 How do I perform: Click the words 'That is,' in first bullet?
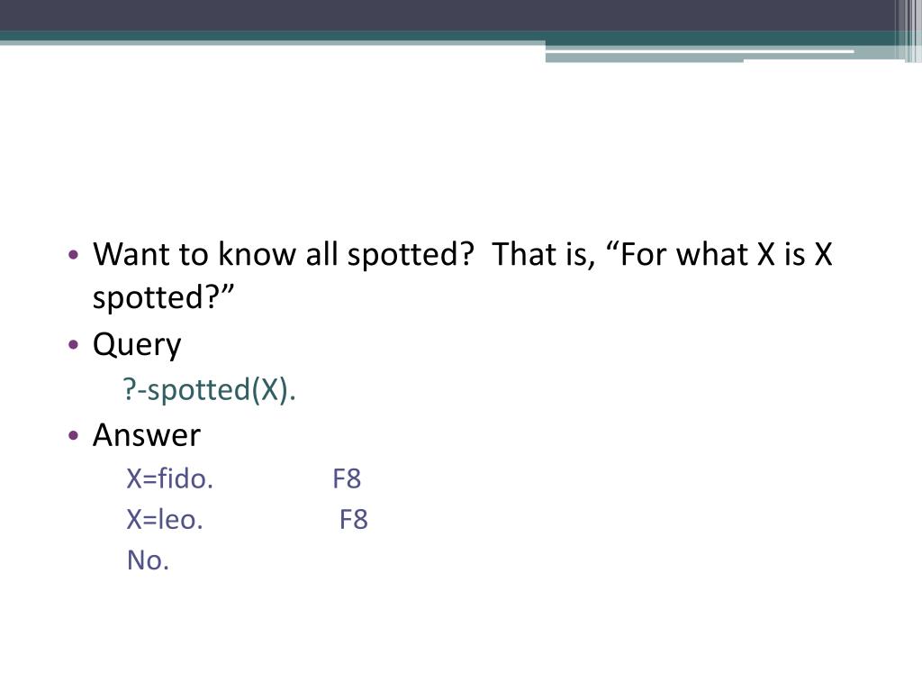point(543,255)
